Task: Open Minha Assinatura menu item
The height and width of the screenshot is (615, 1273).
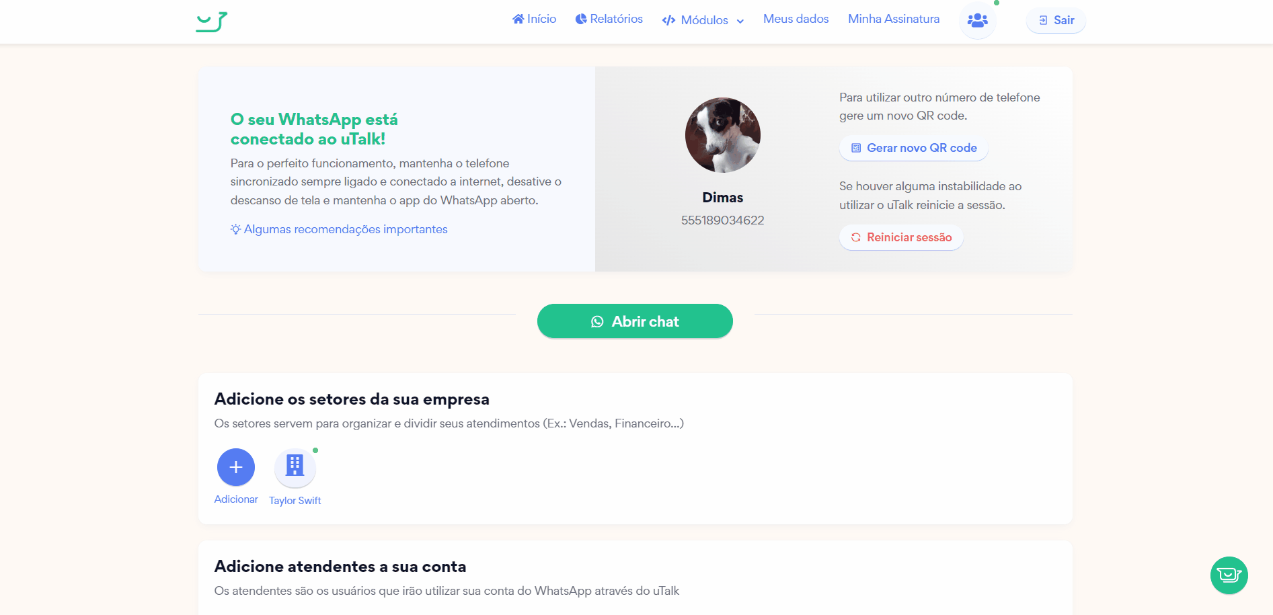Action: click(x=894, y=19)
